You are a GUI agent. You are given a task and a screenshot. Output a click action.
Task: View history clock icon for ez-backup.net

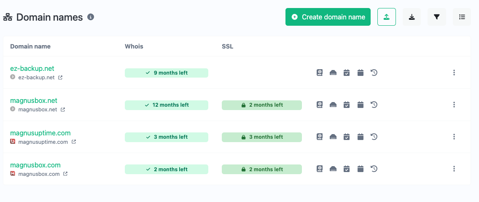coord(374,73)
